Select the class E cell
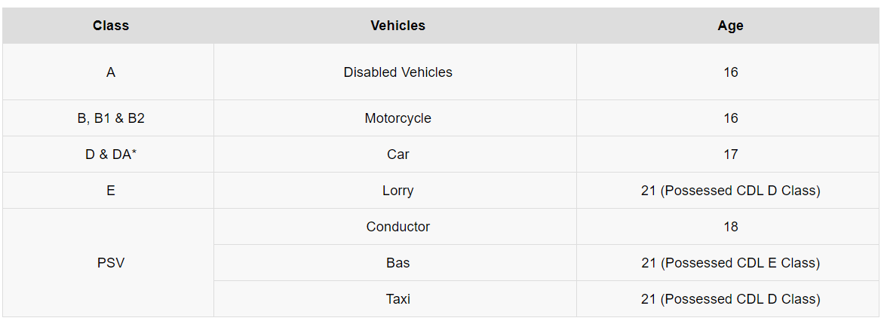 [x=111, y=191]
